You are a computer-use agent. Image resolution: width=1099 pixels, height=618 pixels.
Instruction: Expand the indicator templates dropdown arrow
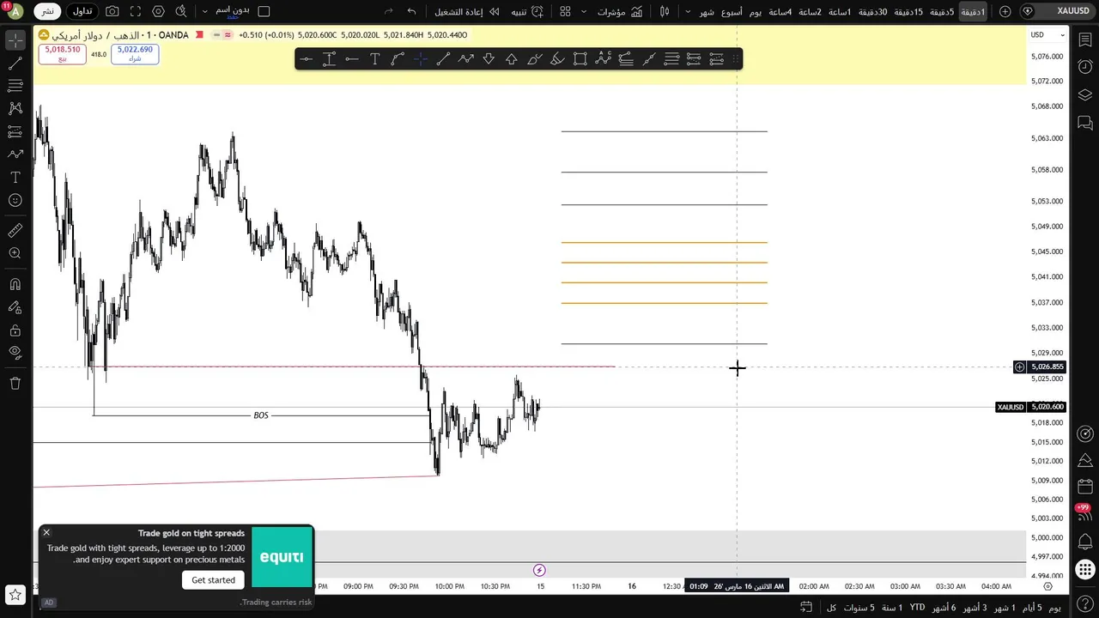click(x=584, y=12)
